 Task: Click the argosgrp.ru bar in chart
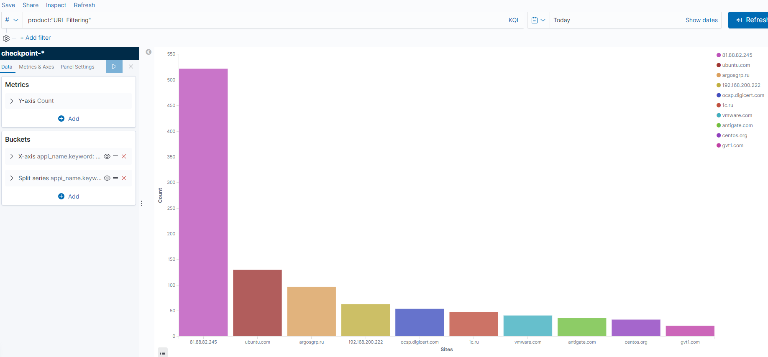click(312, 311)
